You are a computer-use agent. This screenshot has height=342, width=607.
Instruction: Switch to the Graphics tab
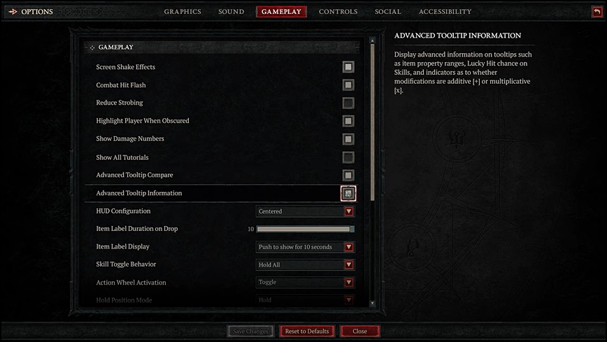pyautogui.click(x=183, y=12)
